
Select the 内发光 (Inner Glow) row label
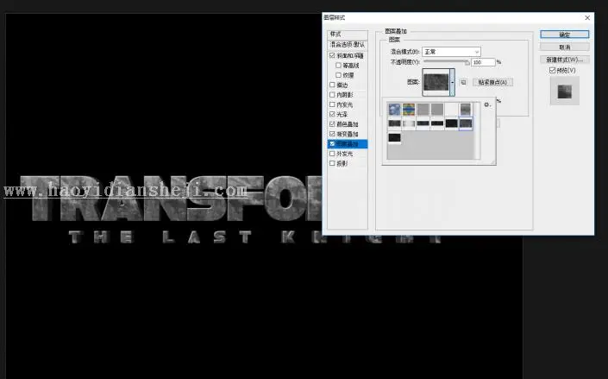345,104
